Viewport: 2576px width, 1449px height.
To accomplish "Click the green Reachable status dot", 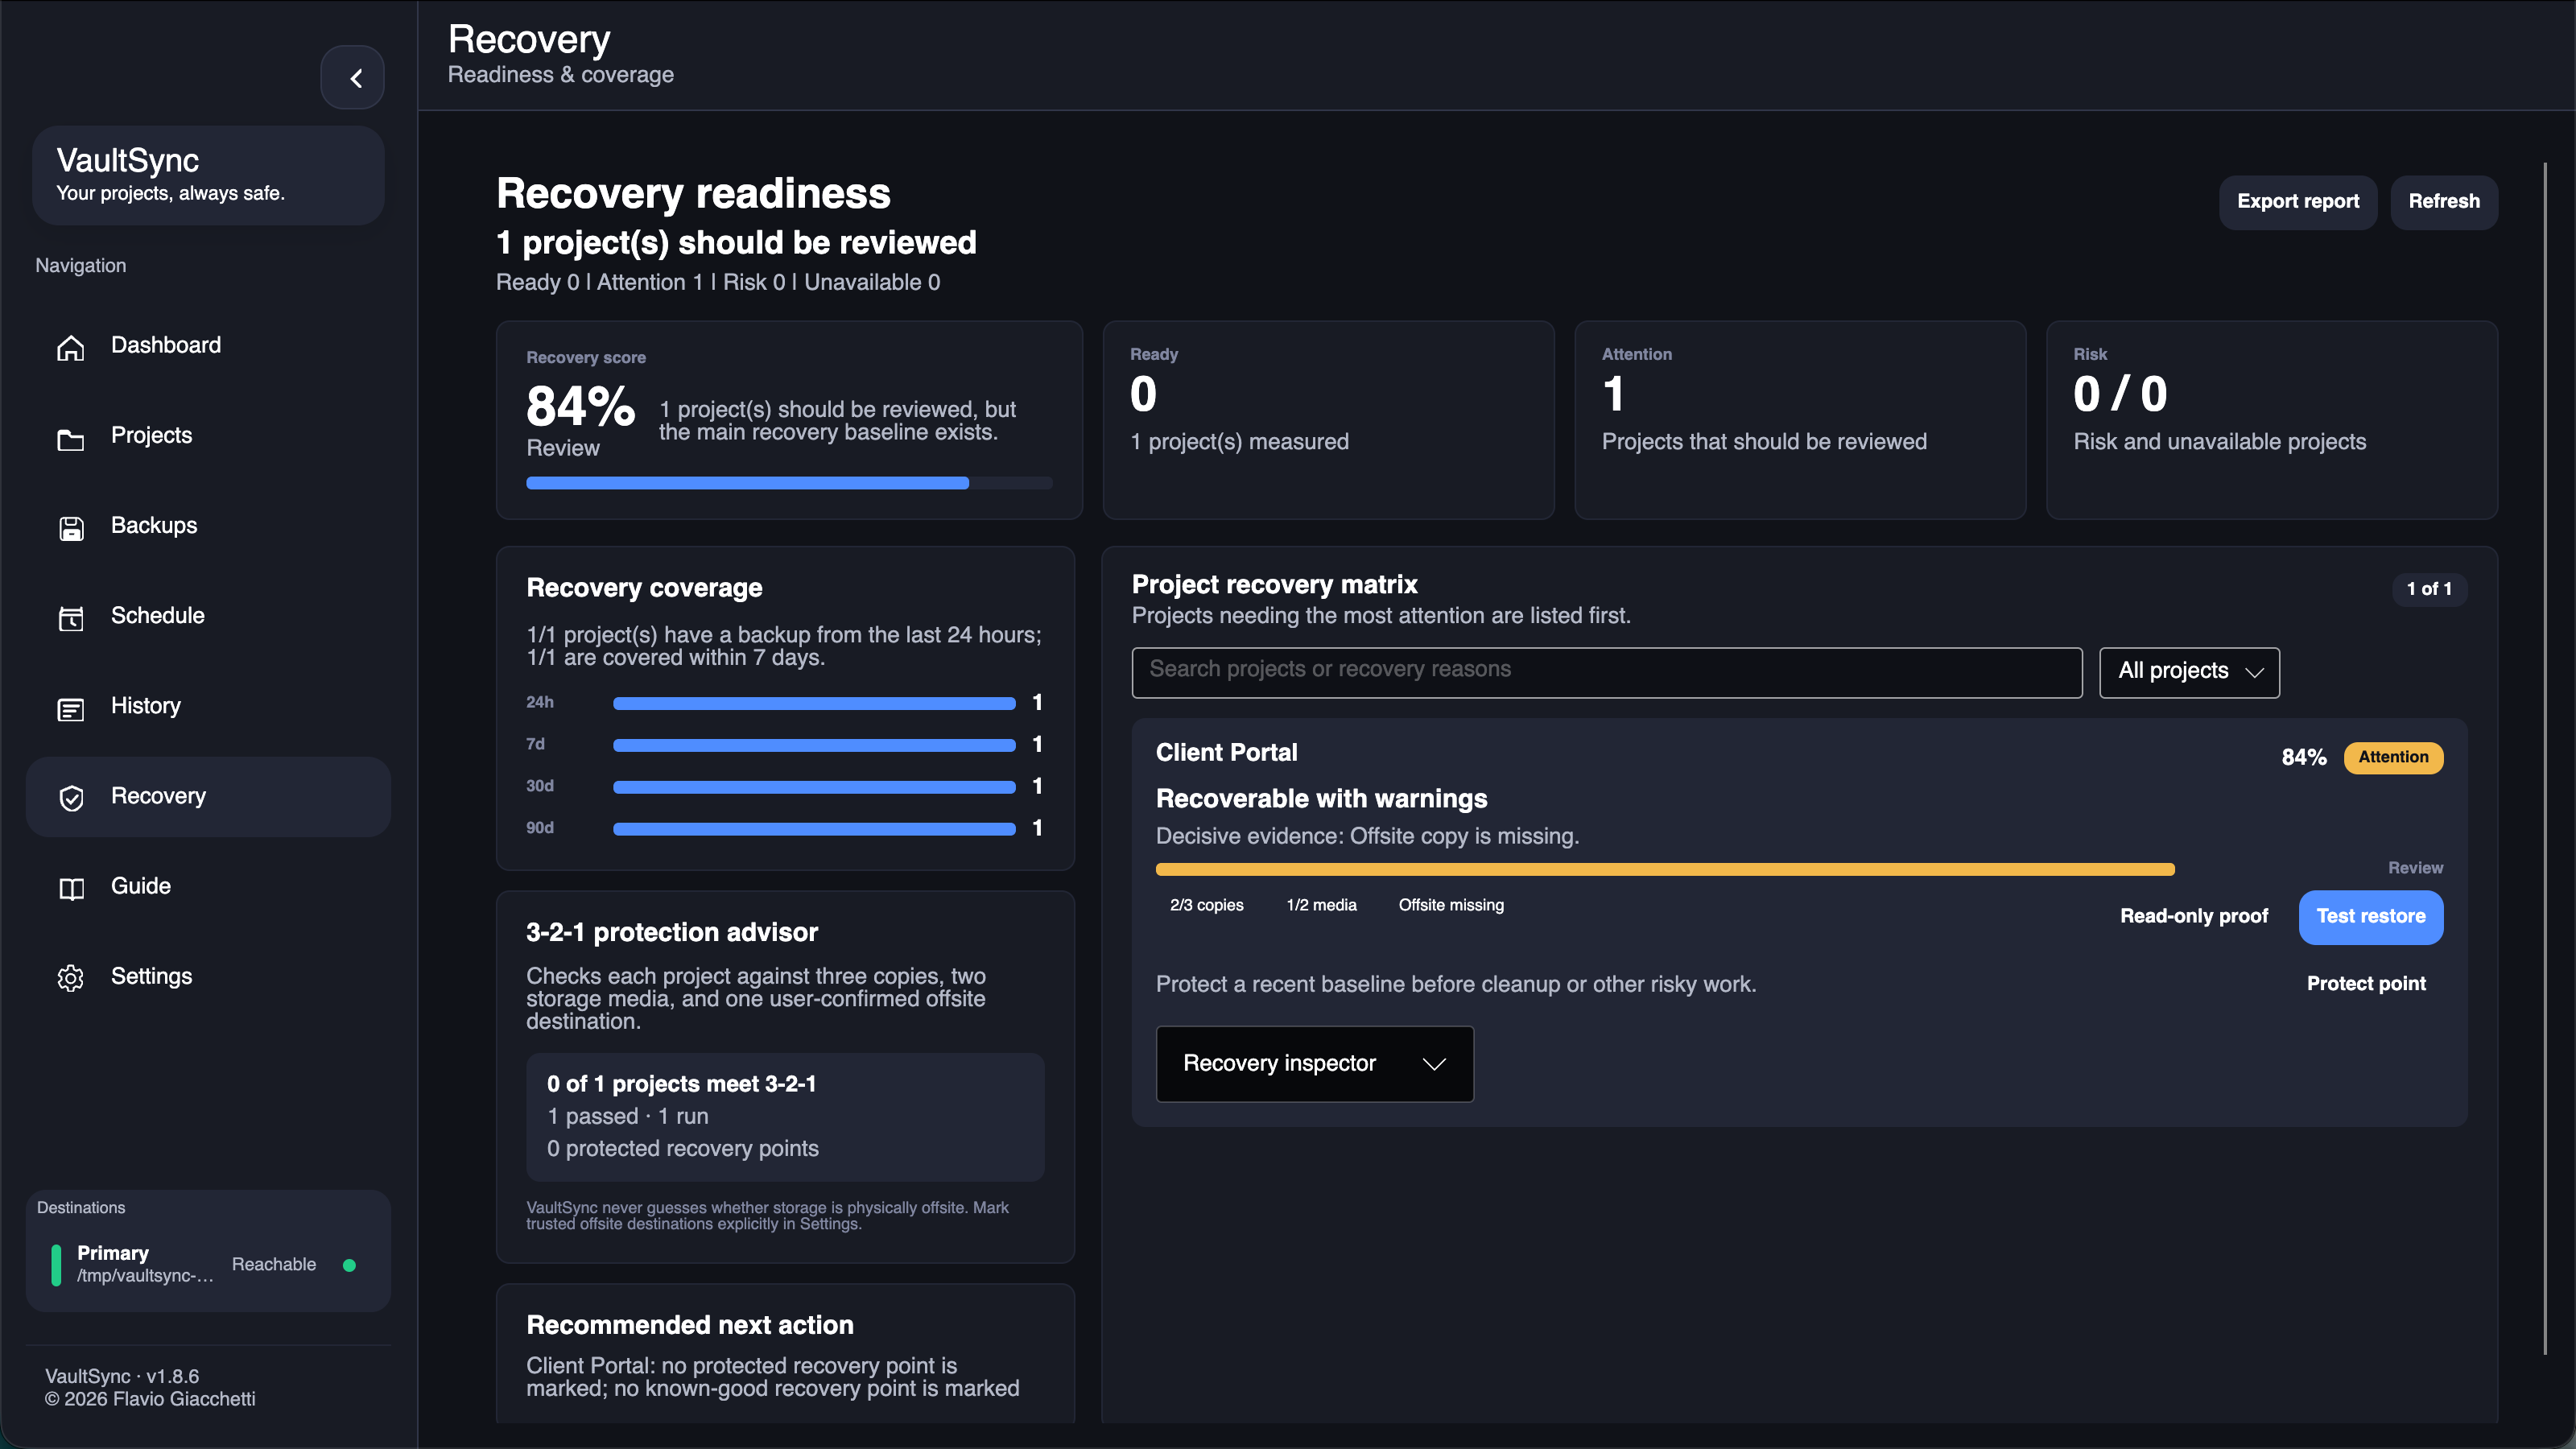I will tap(349, 1265).
